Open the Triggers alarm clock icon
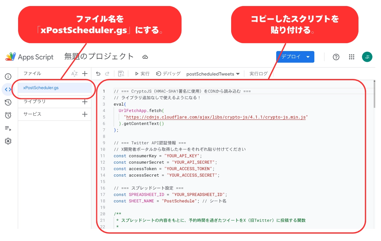Image resolution: width=381 pixels, height=241 pixels. point(8,115)
